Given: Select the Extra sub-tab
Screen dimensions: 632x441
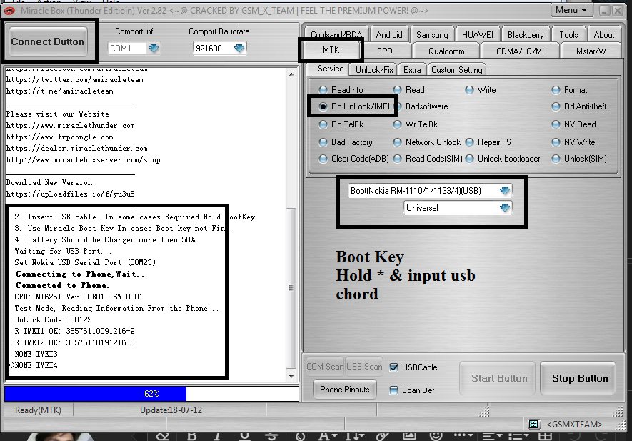Looking at the screenshot, I should [412, 70].
